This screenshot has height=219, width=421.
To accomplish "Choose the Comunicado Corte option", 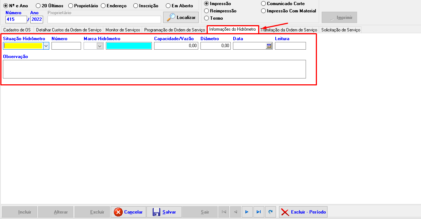I will tap(264, 4).
